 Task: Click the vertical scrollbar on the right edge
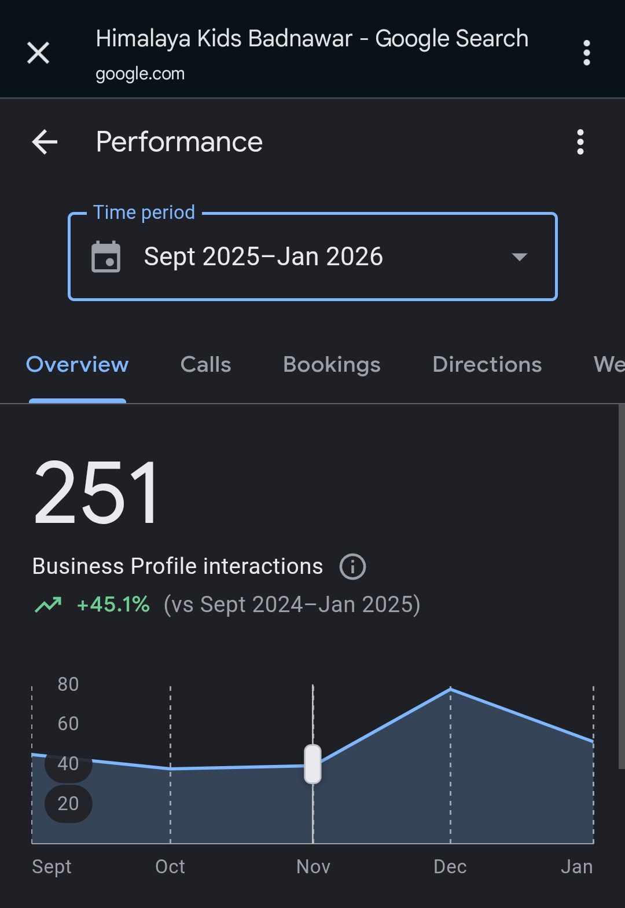[x=622, y=586]
